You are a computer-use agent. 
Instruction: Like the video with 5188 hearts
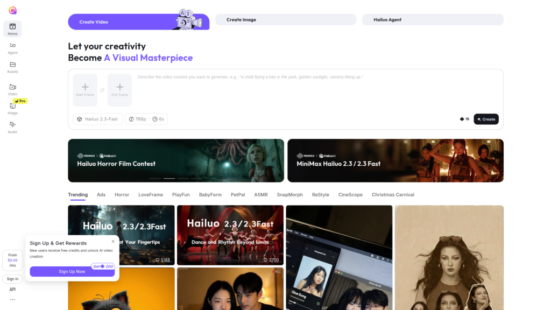point(158,260)
